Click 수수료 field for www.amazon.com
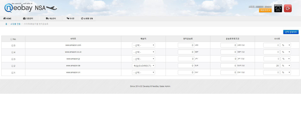Image resolution: width=301 pixels, height=114 pixels. coord(271,45)
